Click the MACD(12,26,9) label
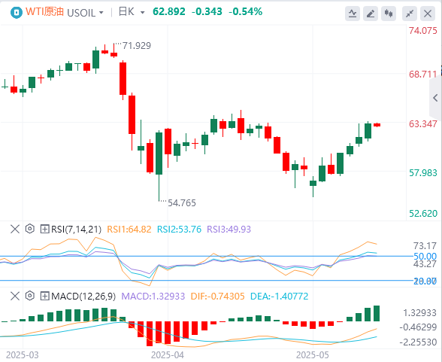 (x=83, y=297)
